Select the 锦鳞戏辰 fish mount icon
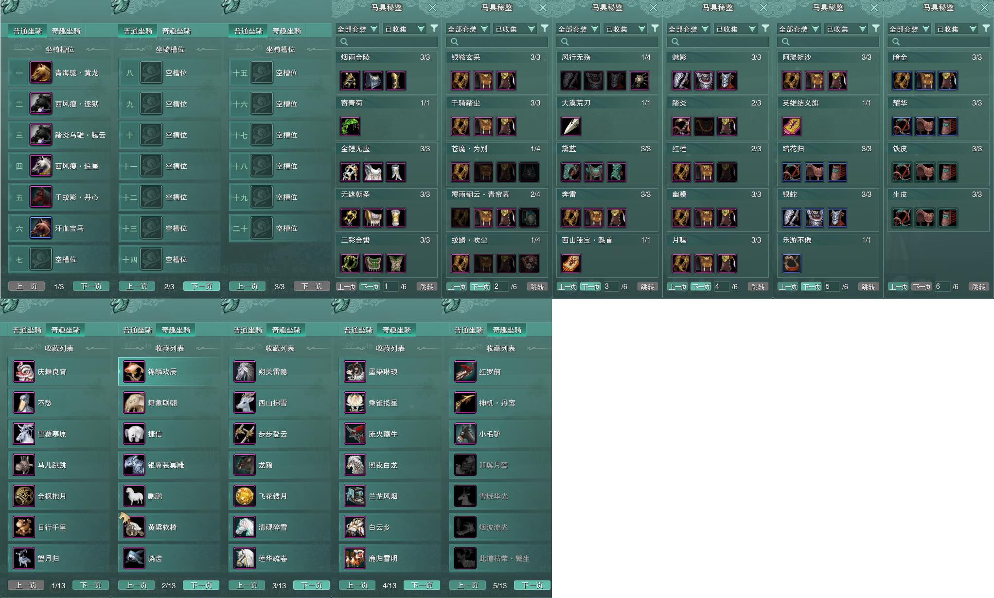This screenshot has width=994, height=598. (x=134, y=371)
